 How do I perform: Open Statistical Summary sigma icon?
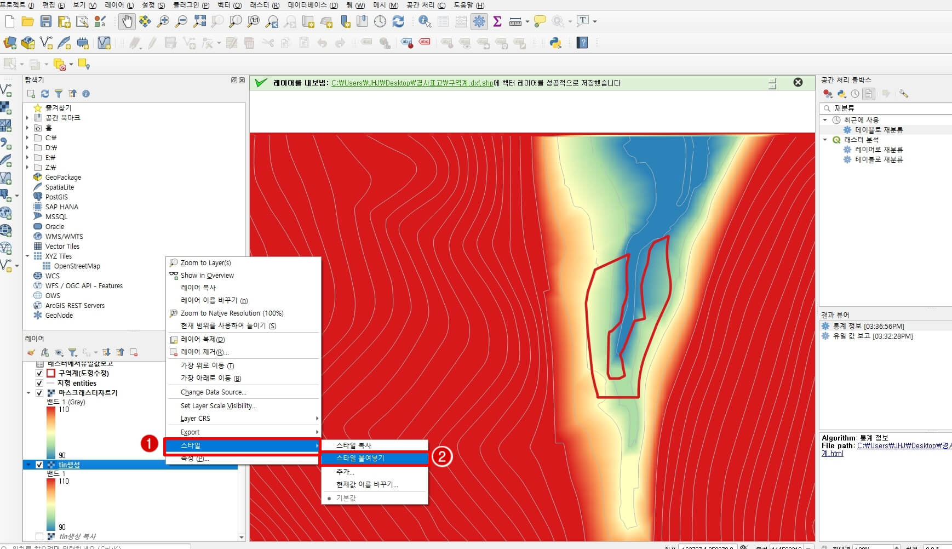coord(497,21)
